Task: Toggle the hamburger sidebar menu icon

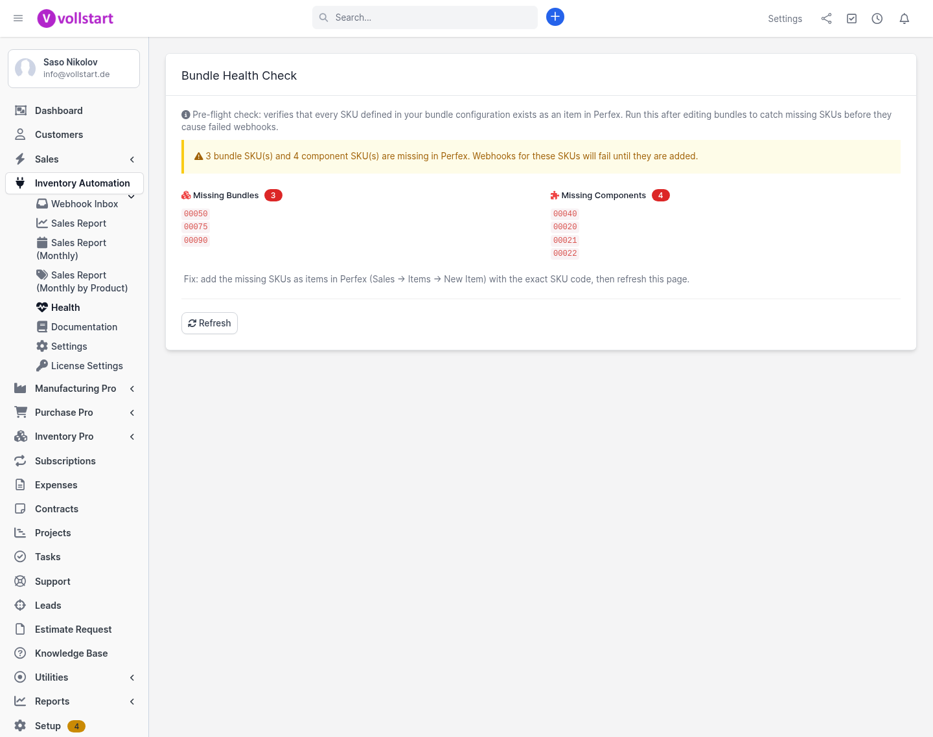Action: coord(18,18)
